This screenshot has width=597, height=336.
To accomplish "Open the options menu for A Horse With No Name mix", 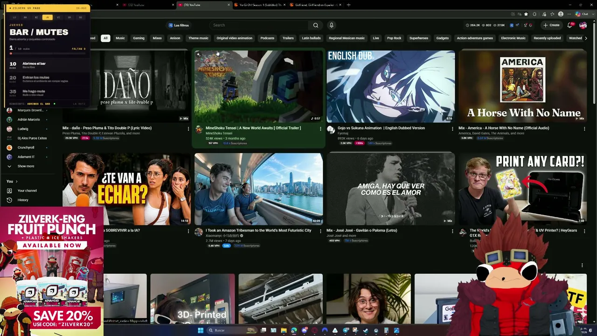I will click(x=584, y=128).
